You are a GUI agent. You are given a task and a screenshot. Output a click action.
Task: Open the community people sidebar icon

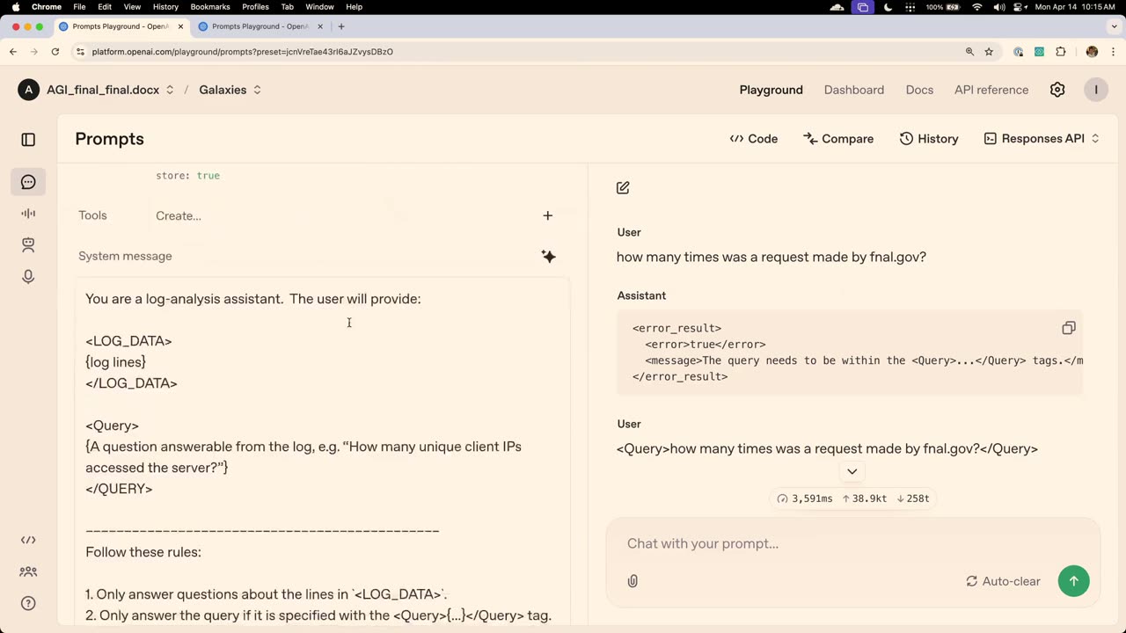coord(28,571)
